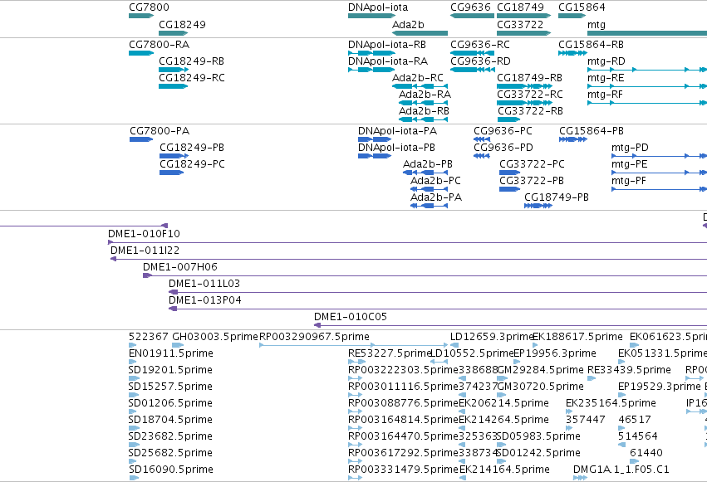Click transcript mtg-RD
Screen dimensions: 707x482
pos(606,61)
